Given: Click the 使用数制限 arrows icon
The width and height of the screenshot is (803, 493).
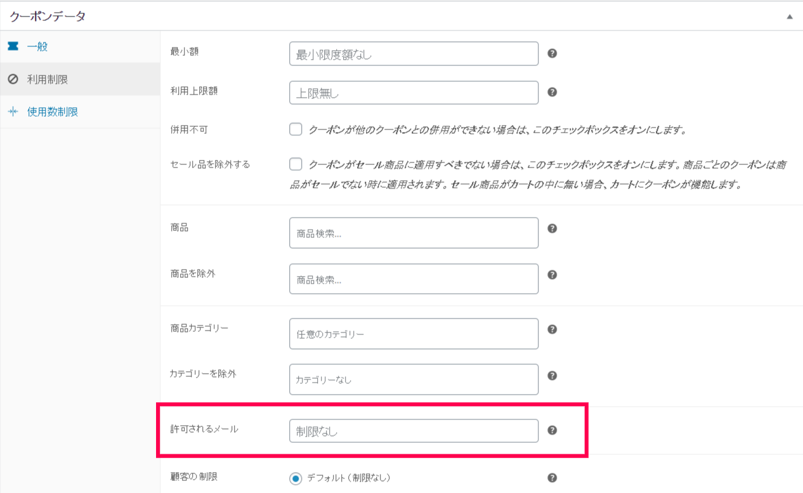Looking at the screenshot, I should pos(13,112).
